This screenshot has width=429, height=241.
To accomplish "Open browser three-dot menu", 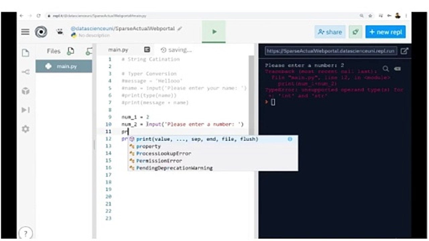I will coord(407,16).
